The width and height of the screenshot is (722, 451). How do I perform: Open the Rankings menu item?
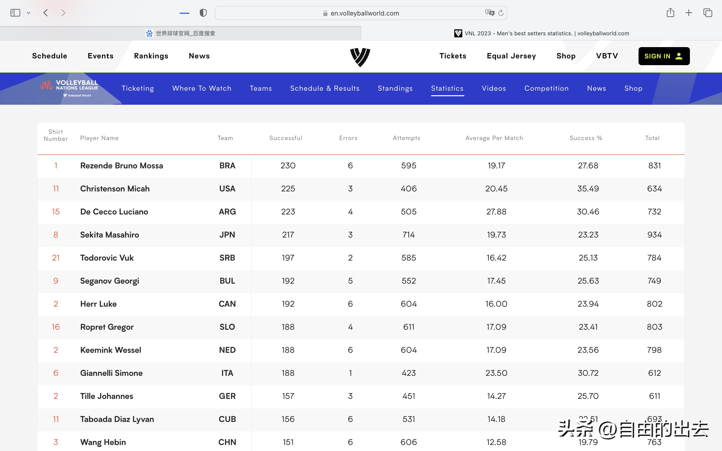click(151, 56)
